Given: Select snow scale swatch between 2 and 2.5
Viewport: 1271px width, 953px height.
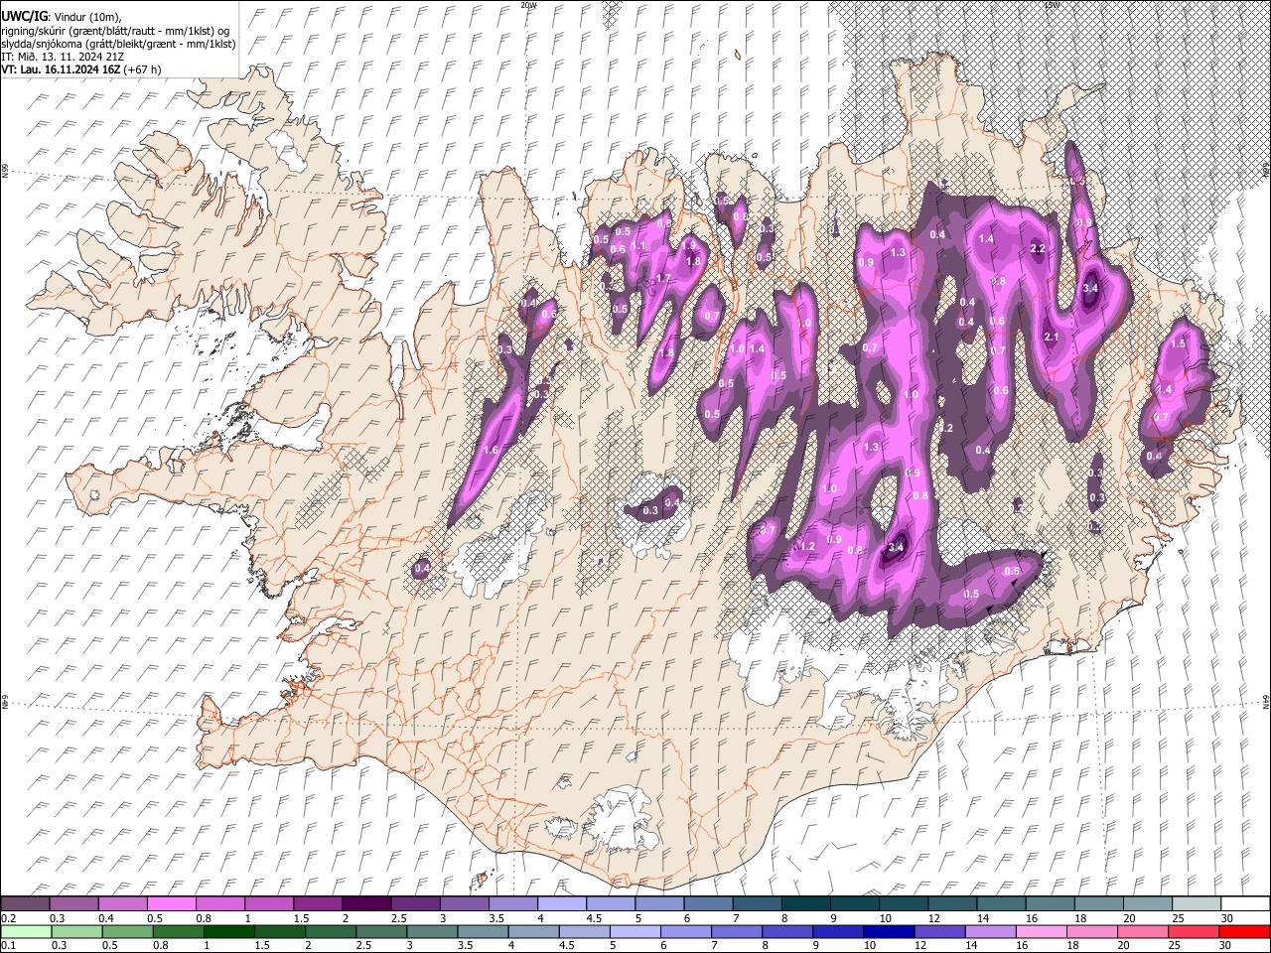Looking at the screenshot, I should [x=366, y=903].
